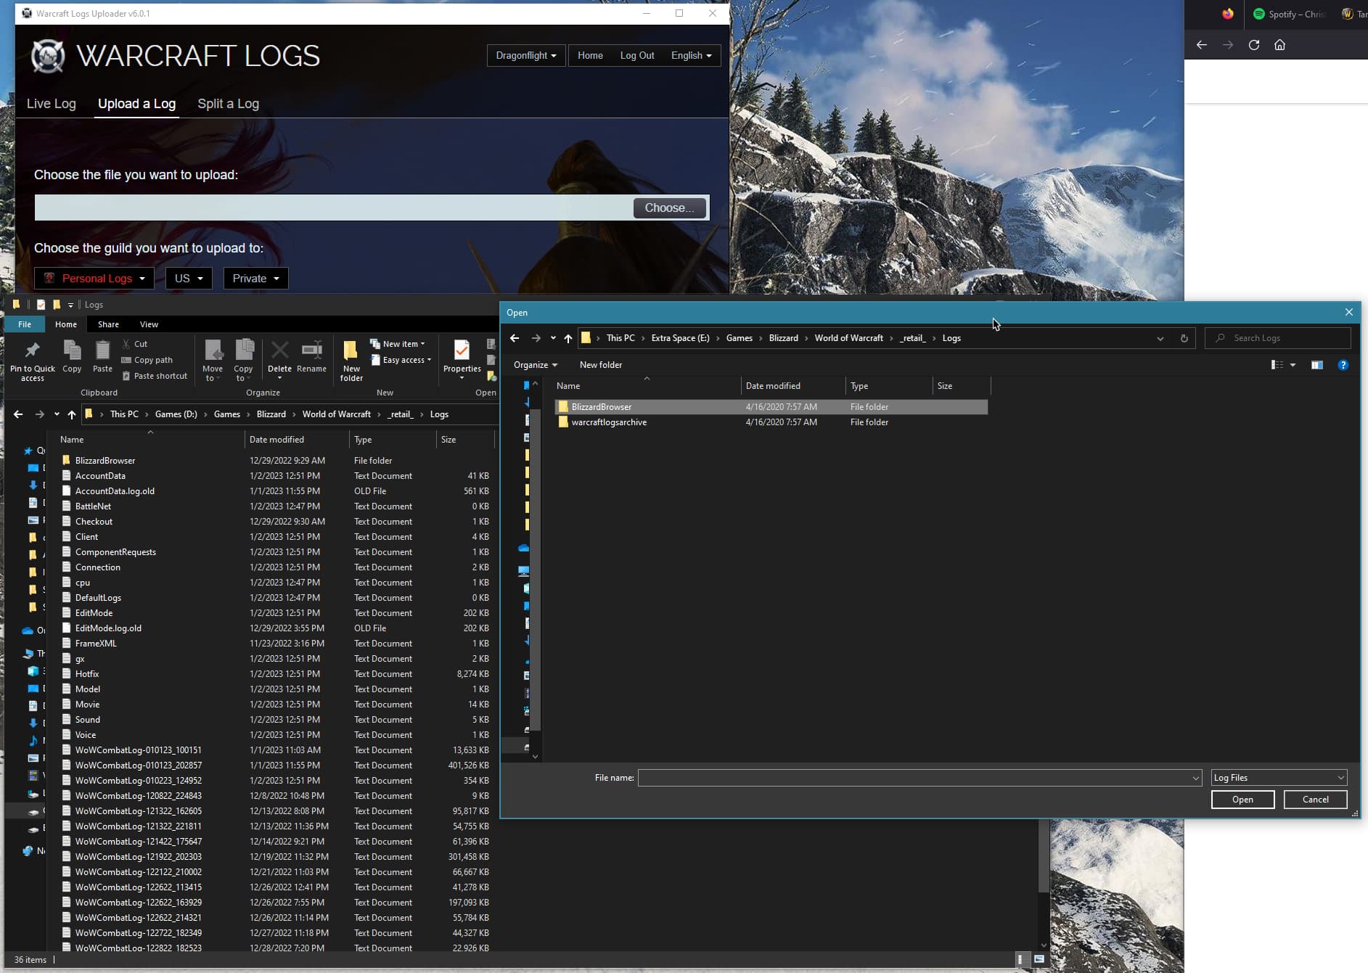1368x973 pixels.
Task: Open the Private visibility dropdown
Action: coord(256,279)
